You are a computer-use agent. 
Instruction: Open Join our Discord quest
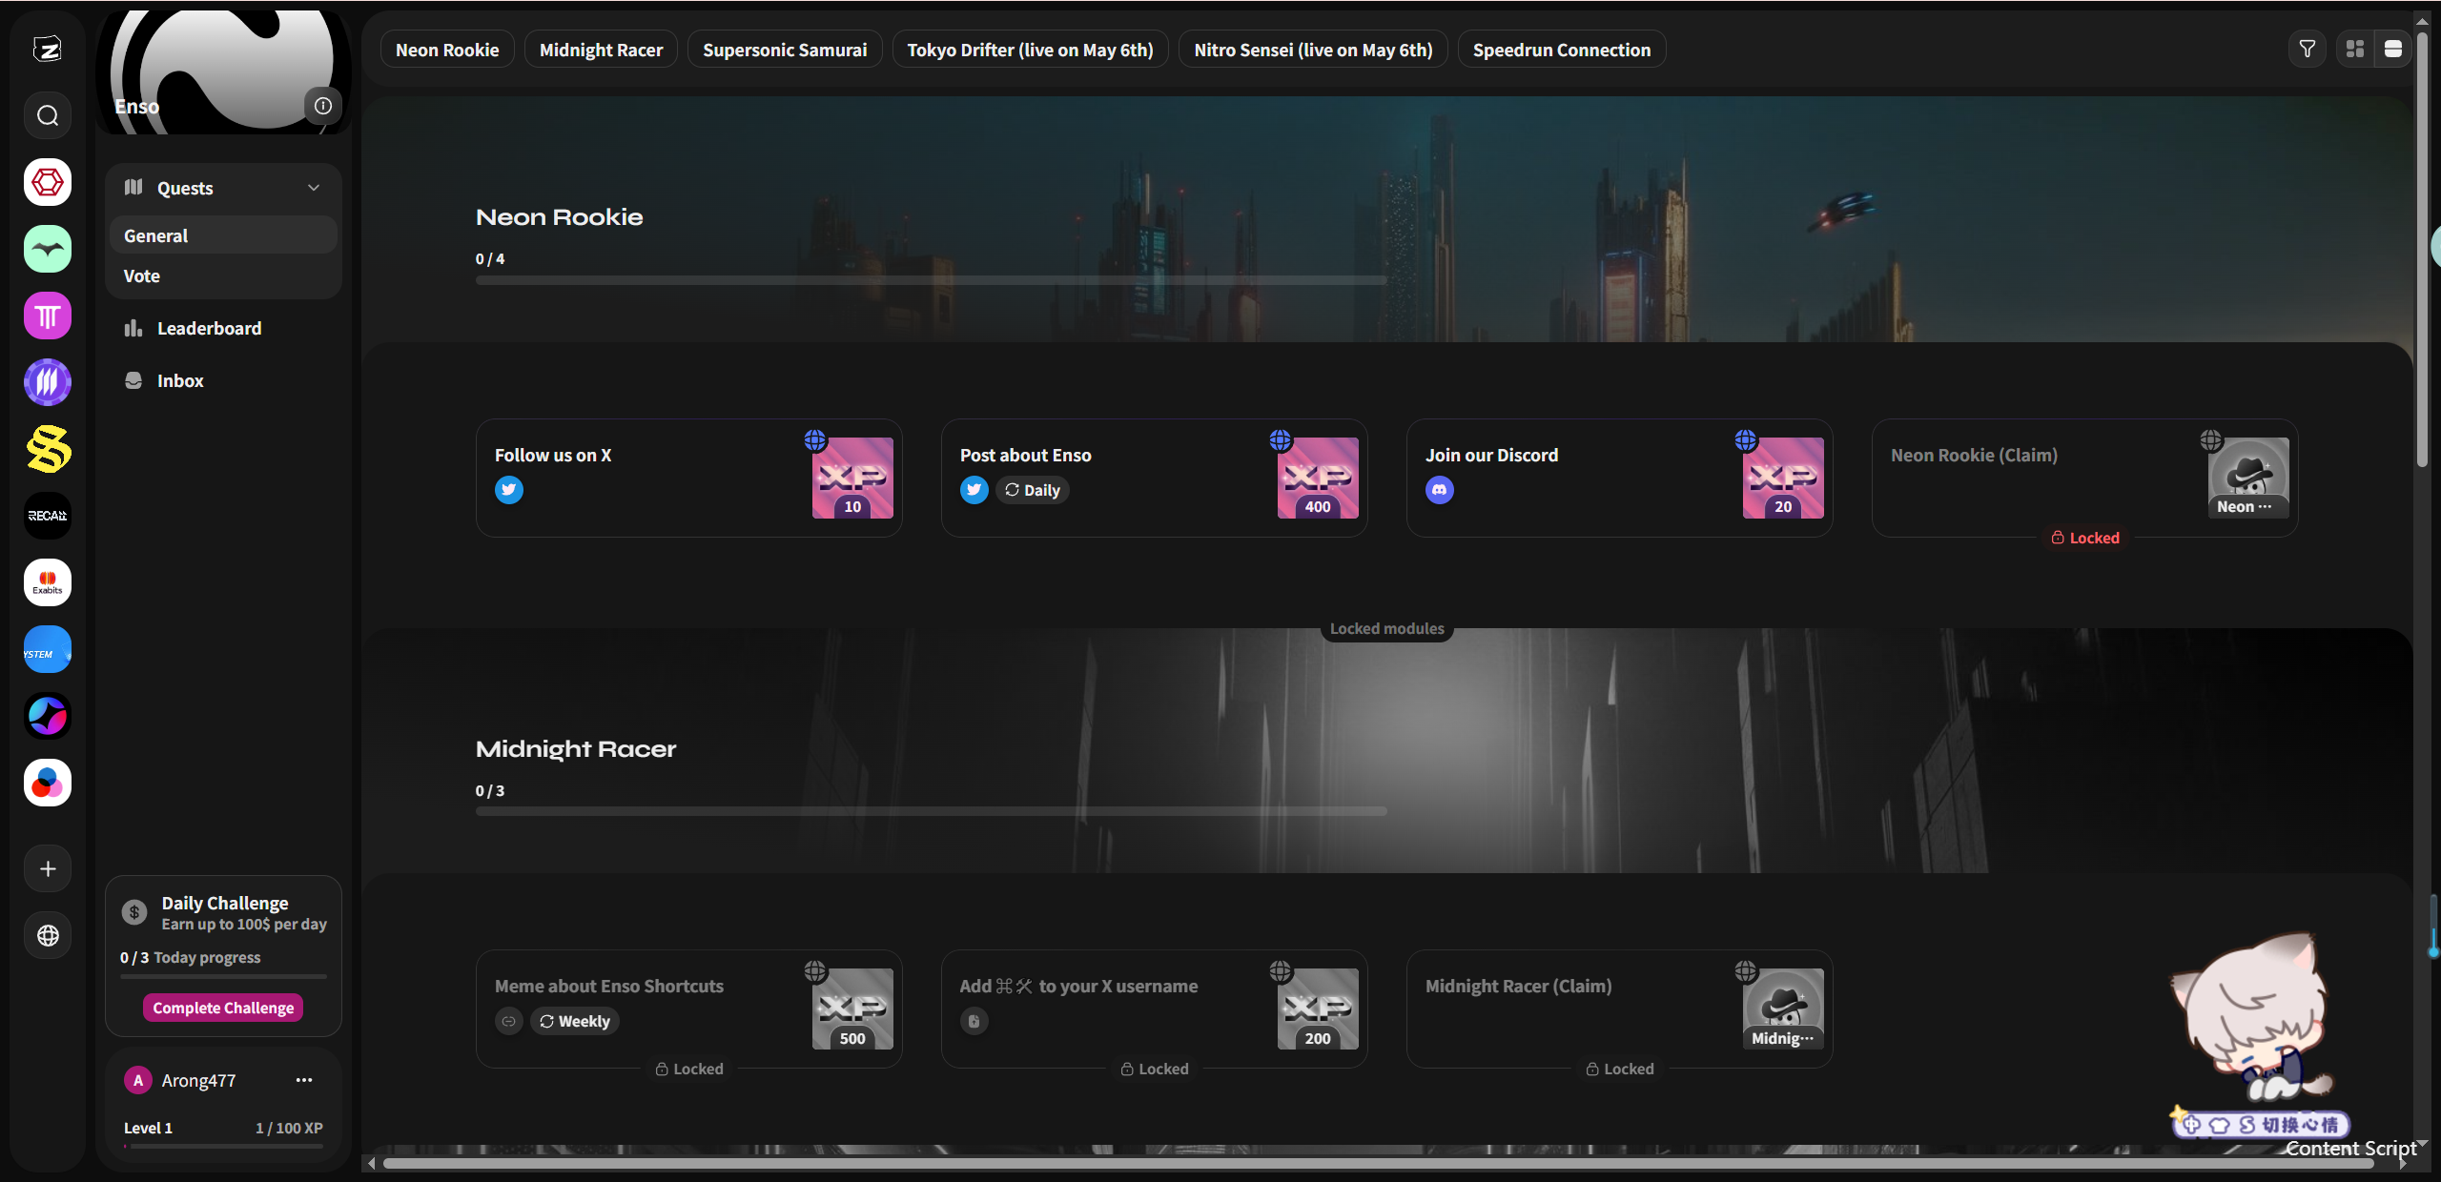pyautogui.click(x=1619, y=478)
